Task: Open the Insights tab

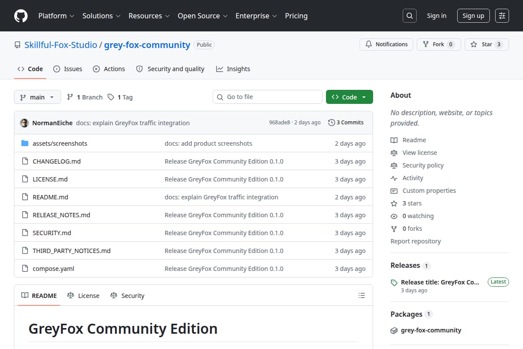Action: (x=233, y=69)
